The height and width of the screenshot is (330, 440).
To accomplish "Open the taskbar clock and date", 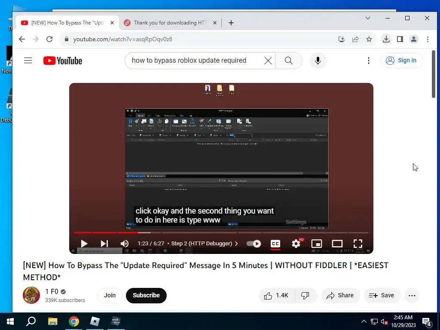I will tap(403, 321).
